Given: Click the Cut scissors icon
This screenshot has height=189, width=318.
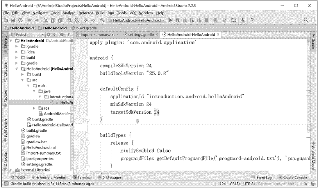Looking at the screenshot, I should (x=46, y=20).
